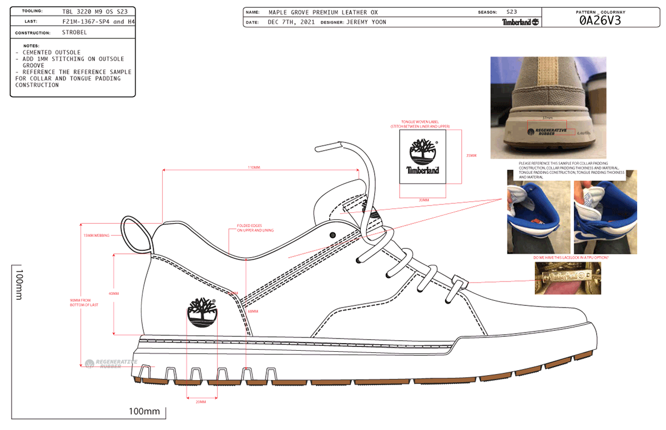Click the heel pull loop webbing on the drawing

point(137,234)
